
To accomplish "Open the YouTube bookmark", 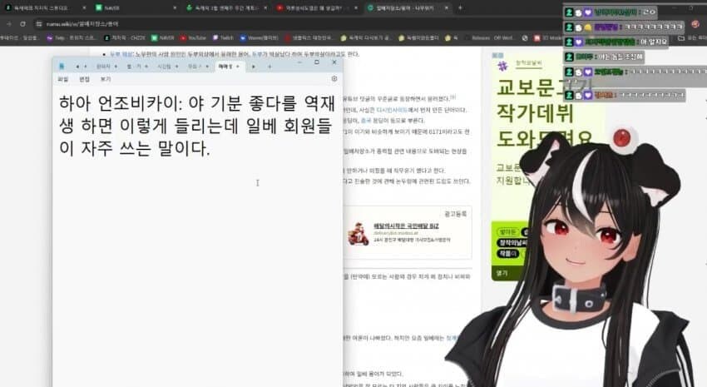I will 194,38.
